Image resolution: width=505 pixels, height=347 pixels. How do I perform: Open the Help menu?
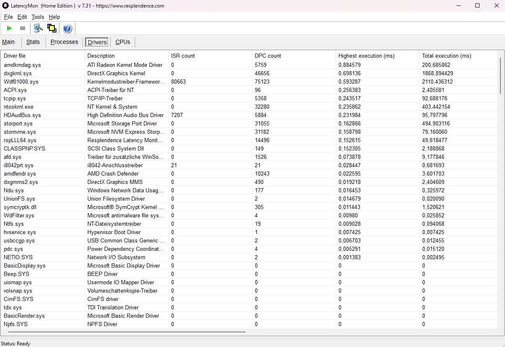click(x=54, y=17)
